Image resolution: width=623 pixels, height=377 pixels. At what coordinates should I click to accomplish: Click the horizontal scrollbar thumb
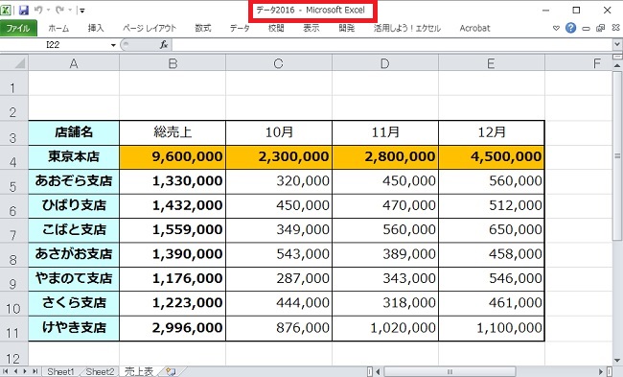450,372
